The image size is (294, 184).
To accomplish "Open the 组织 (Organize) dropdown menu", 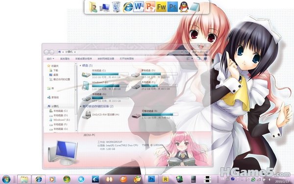I will 50,59.
